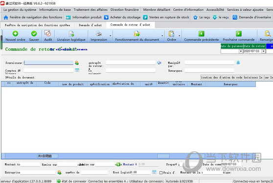Click in the Manipulé par field
The width and height of the screenshot is (273, 183).
(209, 62)
